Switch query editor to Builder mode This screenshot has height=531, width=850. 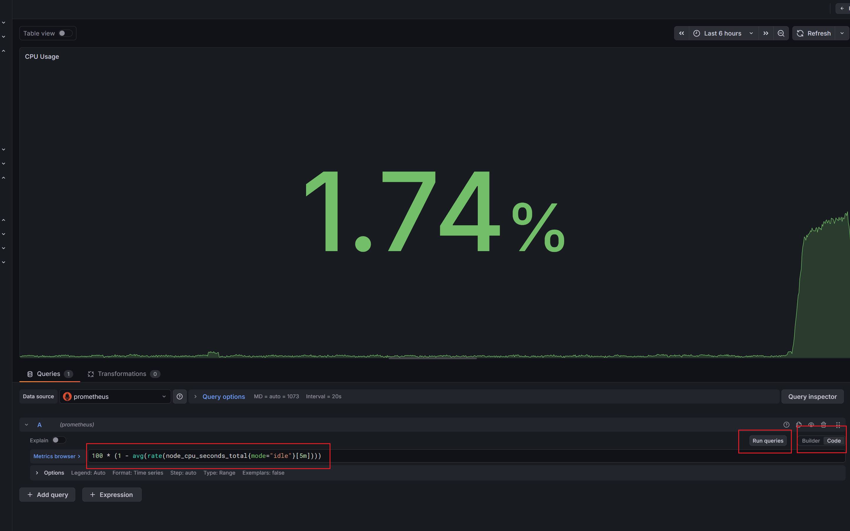click(811, 441)
